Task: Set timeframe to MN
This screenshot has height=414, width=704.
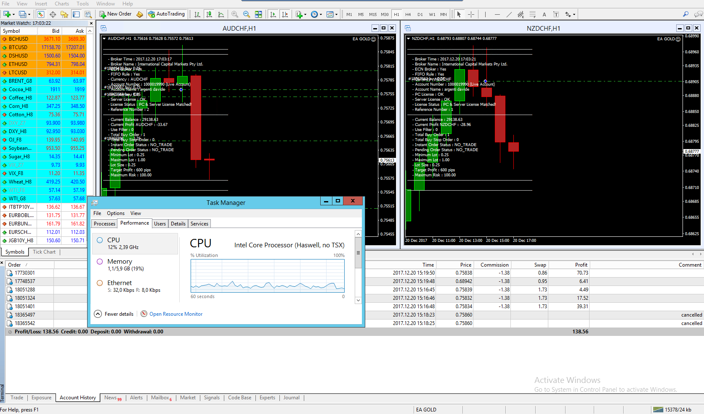Action: [444, 14]
